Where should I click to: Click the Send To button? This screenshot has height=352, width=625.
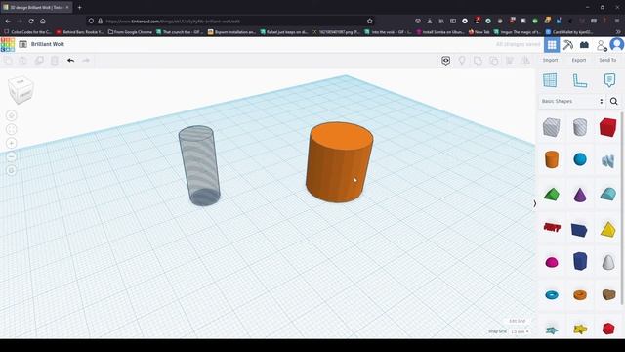(607, 60)
